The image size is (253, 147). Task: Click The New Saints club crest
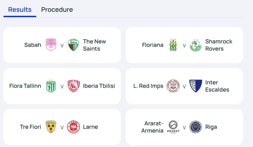pos(73,45)
